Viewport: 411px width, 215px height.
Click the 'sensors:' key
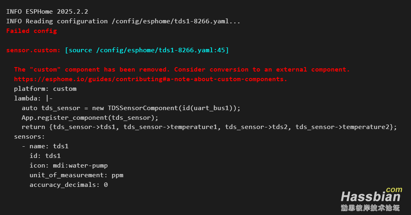point(29,137)
